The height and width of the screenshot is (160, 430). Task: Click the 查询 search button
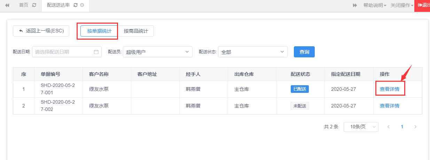(x=304, y=52)
